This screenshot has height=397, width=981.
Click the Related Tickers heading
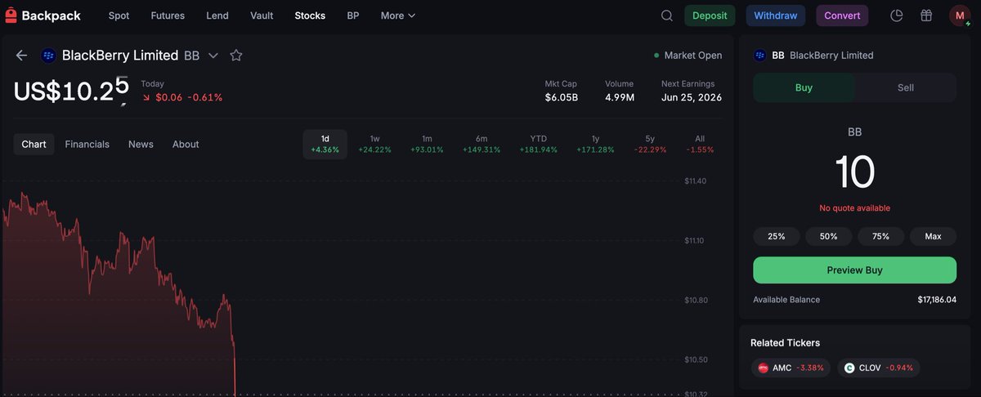tap(785, 343)
